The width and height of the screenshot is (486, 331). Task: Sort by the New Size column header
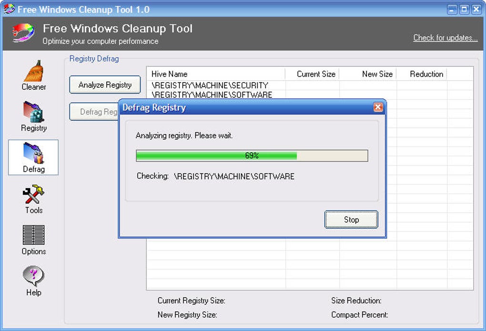tap(368, 74)
